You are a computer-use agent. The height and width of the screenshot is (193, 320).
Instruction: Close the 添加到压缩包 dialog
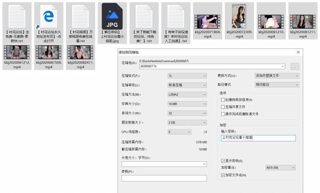(x=298, y=52)
